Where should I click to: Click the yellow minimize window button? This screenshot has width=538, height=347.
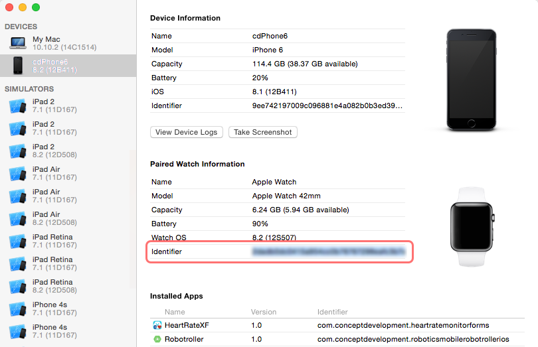point(23,7)
